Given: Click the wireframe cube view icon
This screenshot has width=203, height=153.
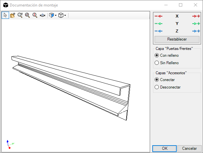Looking at the screenshot, I should pyautogui.click(x=61, y=15).
